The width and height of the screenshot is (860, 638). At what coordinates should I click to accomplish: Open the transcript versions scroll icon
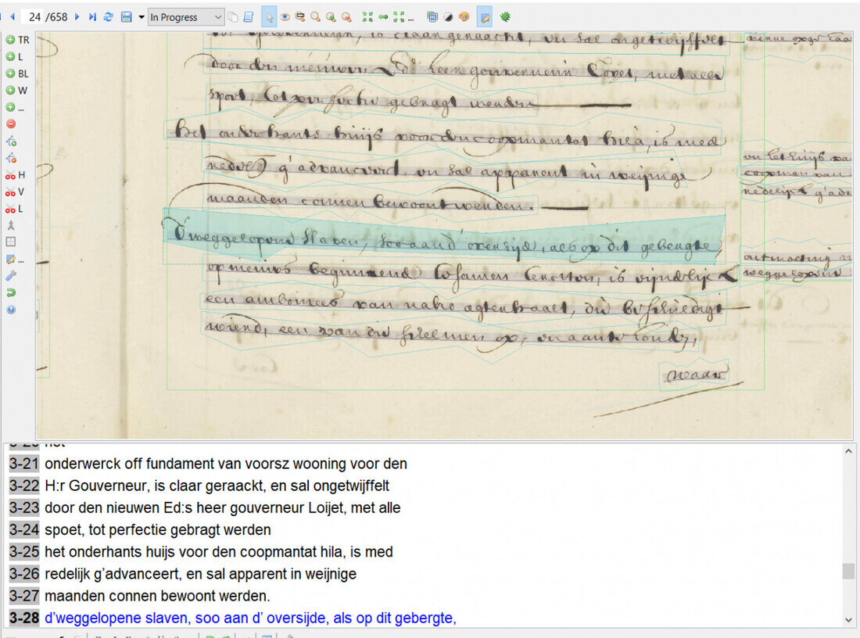click(x=249, y=17)
